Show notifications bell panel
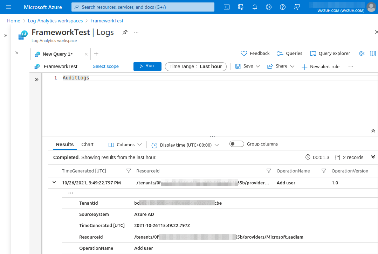The width and height of the screenshot is (378, 254). [x=255, y=7]
